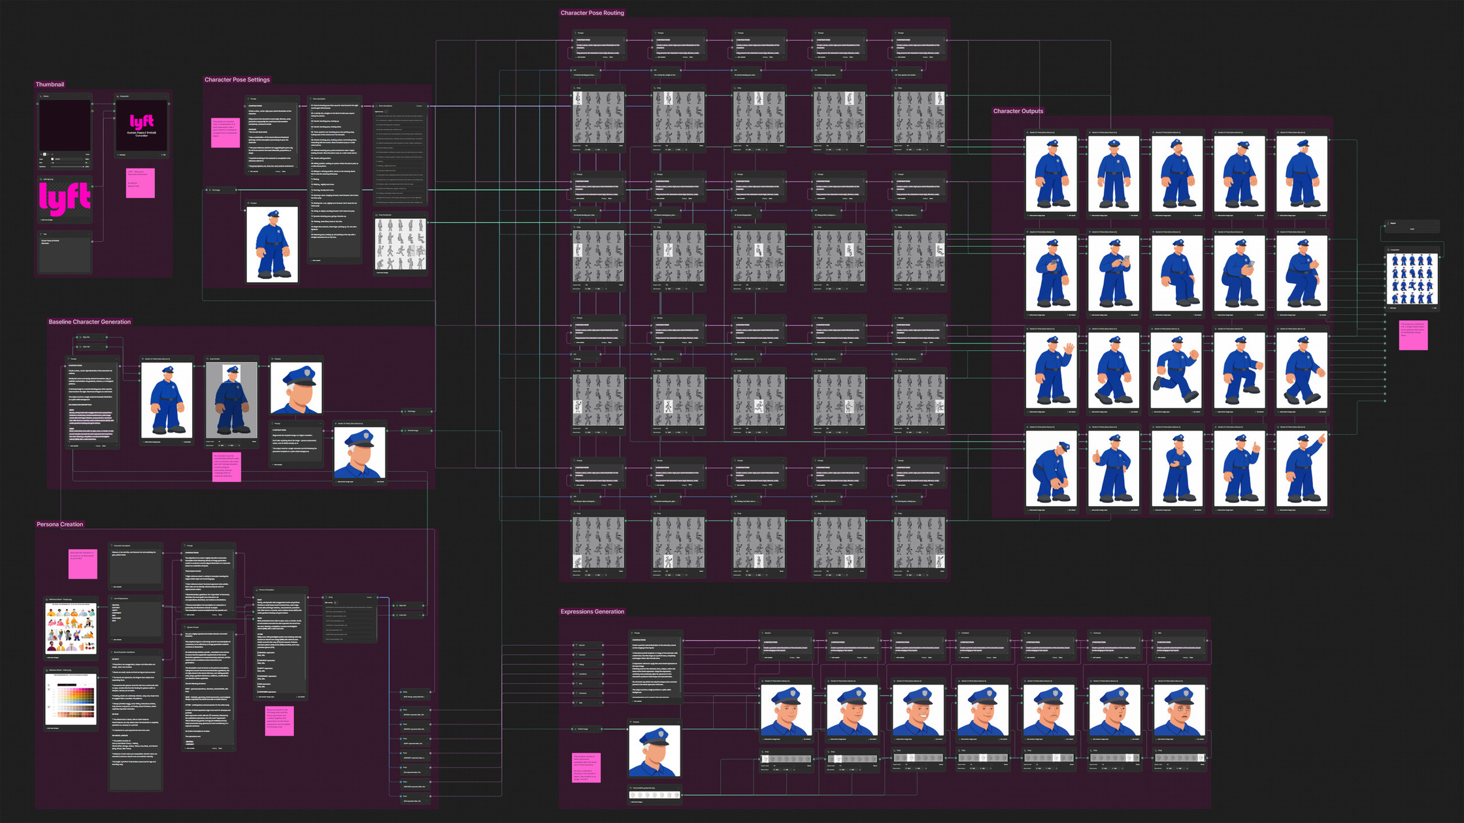Open the running officer output image
The width and height of the screenshot is (1464, 823).
[1176, 370]
